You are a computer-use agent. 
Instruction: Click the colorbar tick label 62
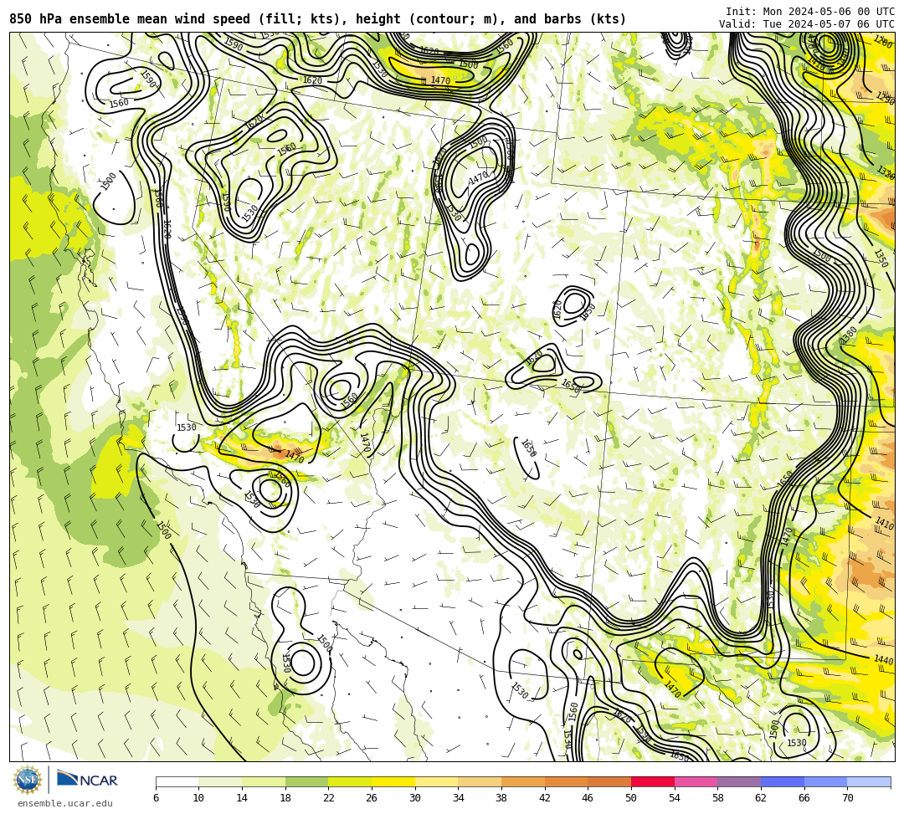pyautogui.click(x=761, y=798)
